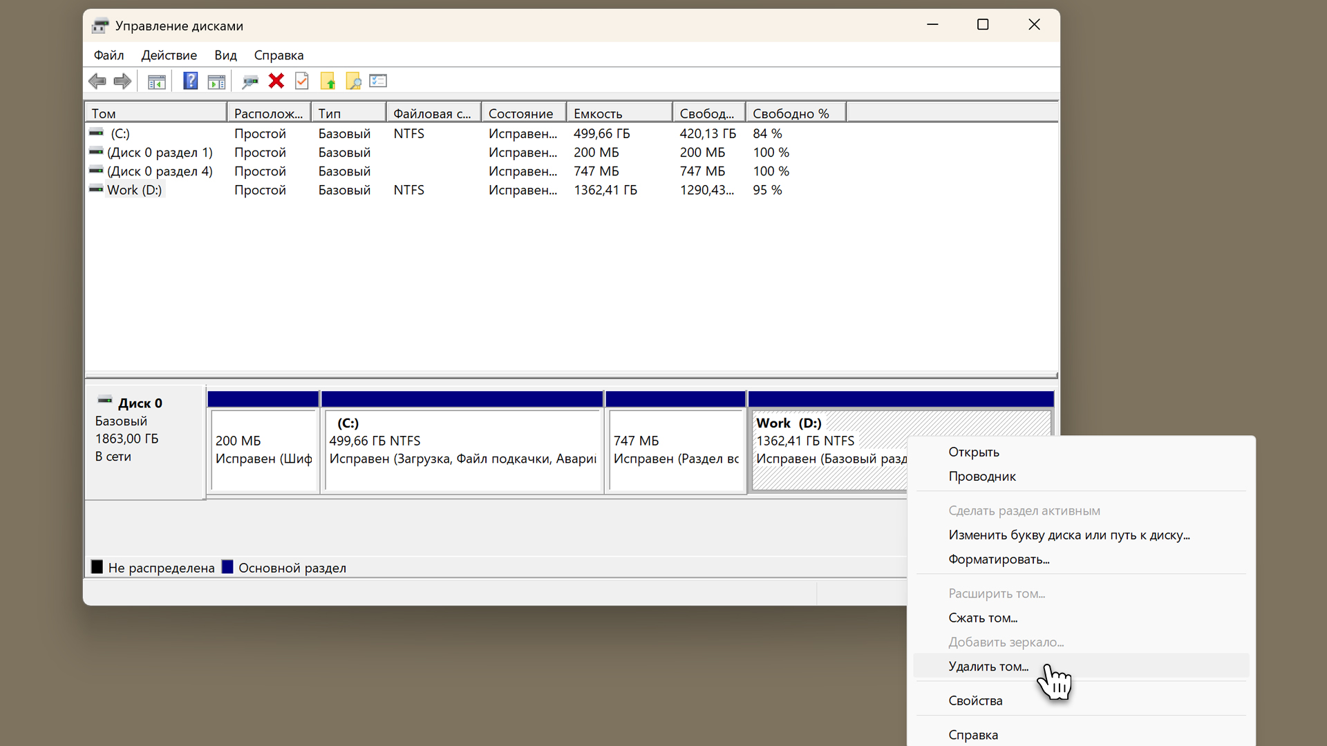Select the (C:) 499,66 ГБ partition block
This screenshot has height=746, width=1327.
click(462, 449)
